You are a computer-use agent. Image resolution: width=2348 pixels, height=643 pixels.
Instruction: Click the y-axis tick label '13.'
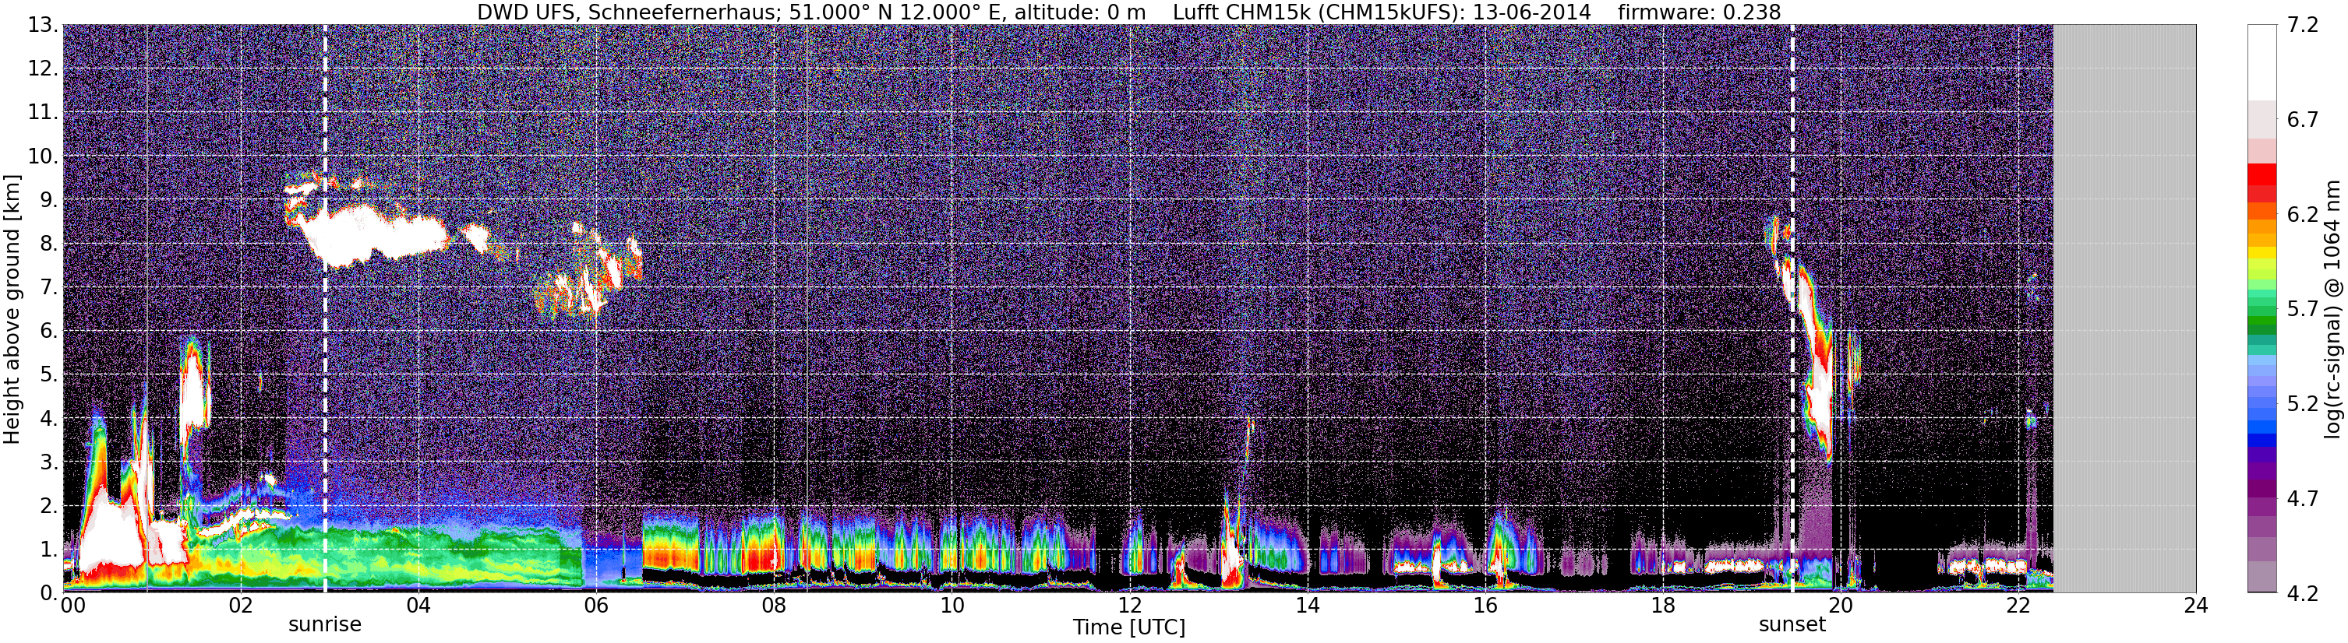(x=43, y=26)
